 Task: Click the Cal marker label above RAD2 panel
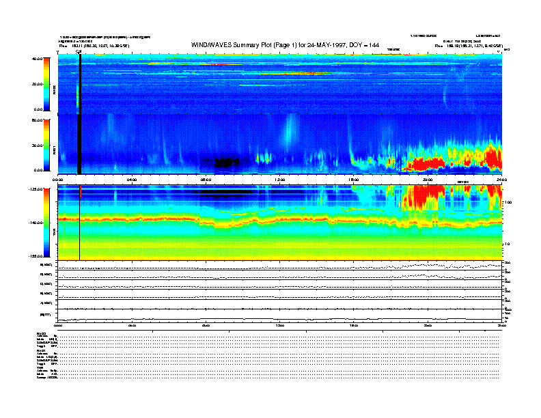(79, 51)
